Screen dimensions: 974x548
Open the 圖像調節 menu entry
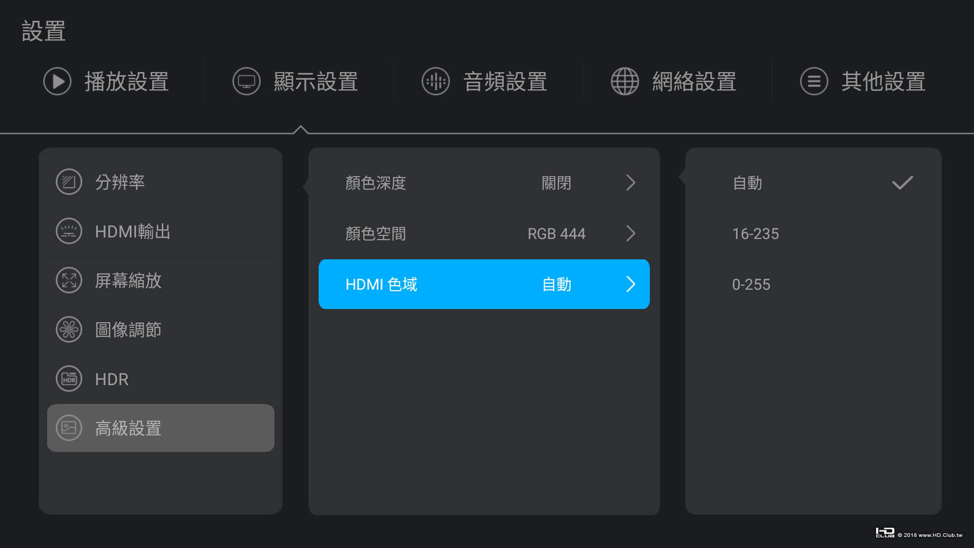coord(128,330)
